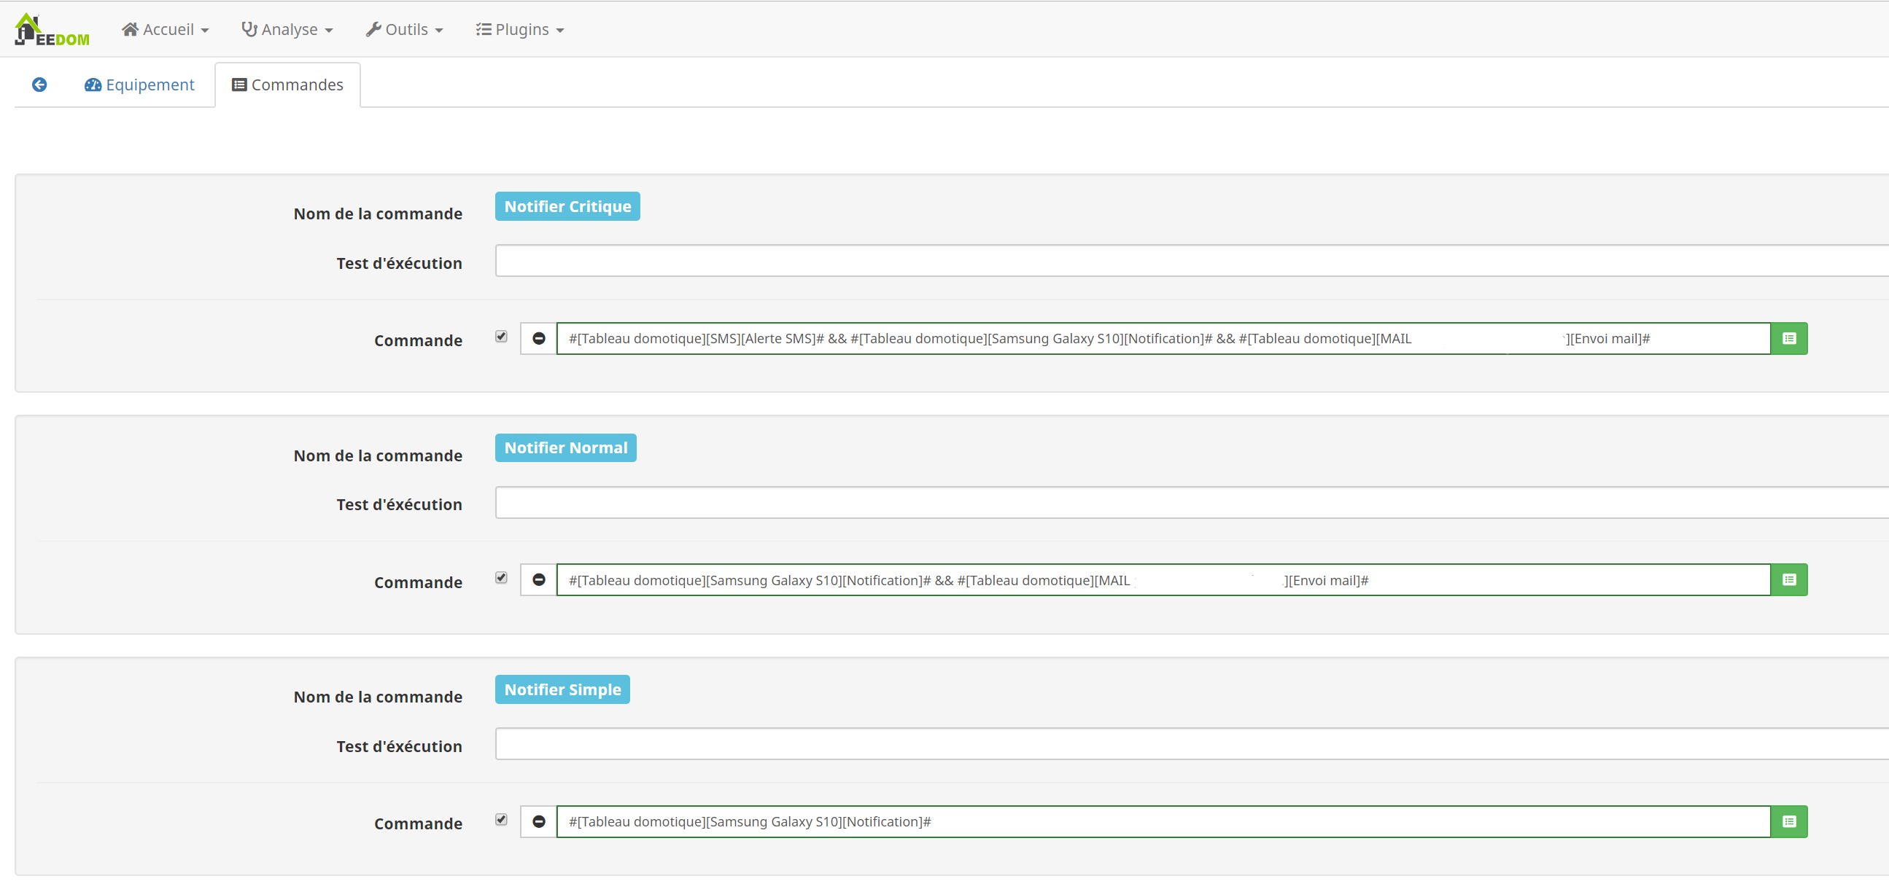The width and height of the screenshot is (1889, 892).
Task: Open the Accueil menu
Action: (x=165, y=29)
